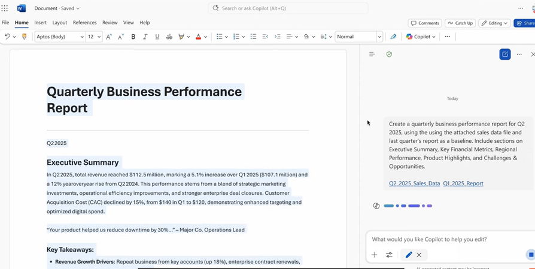Viewport: 535px width, 269px height.
Task: Open Q1_2025_Report link
Action: point(463,184)
